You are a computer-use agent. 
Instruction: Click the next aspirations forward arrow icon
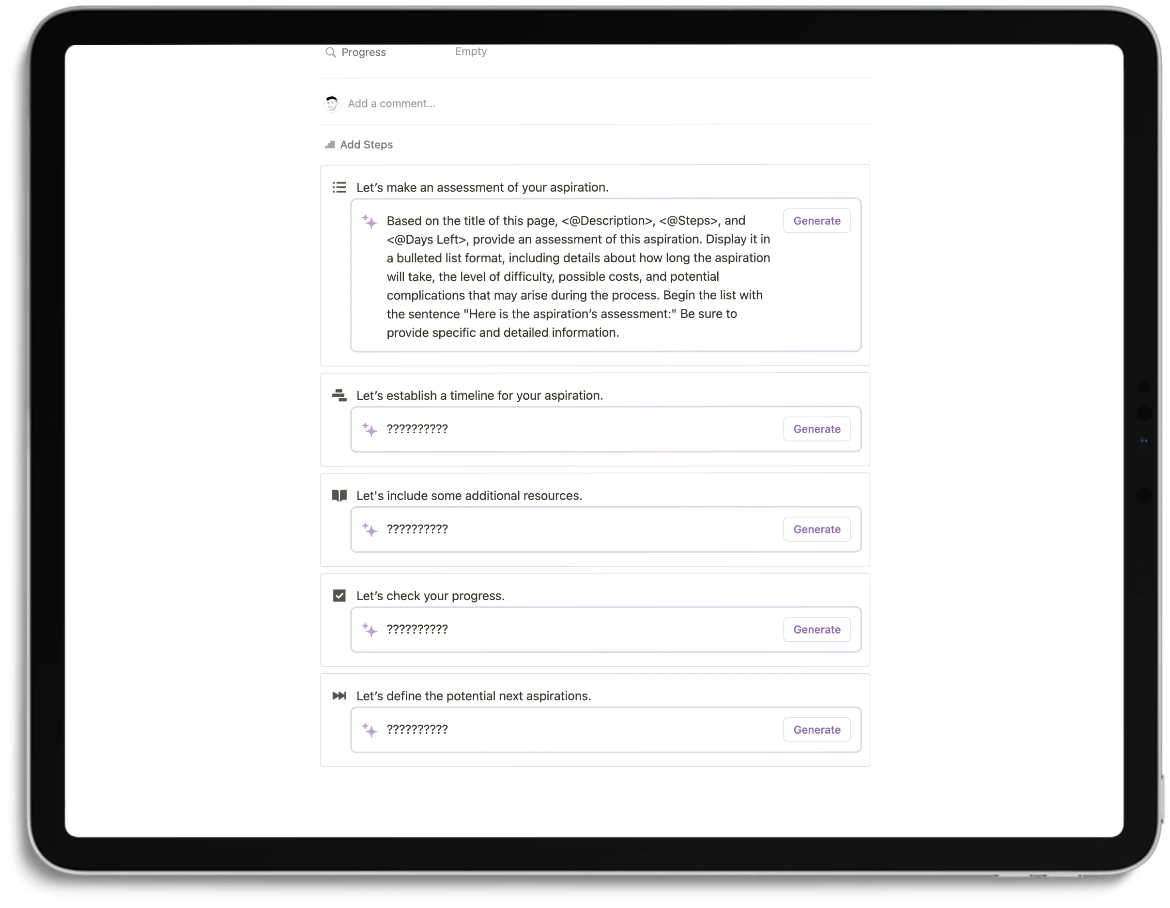coord(339,696)
